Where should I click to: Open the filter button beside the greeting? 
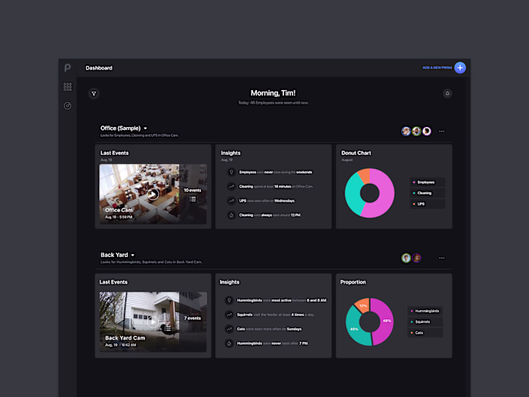[94, 94]
